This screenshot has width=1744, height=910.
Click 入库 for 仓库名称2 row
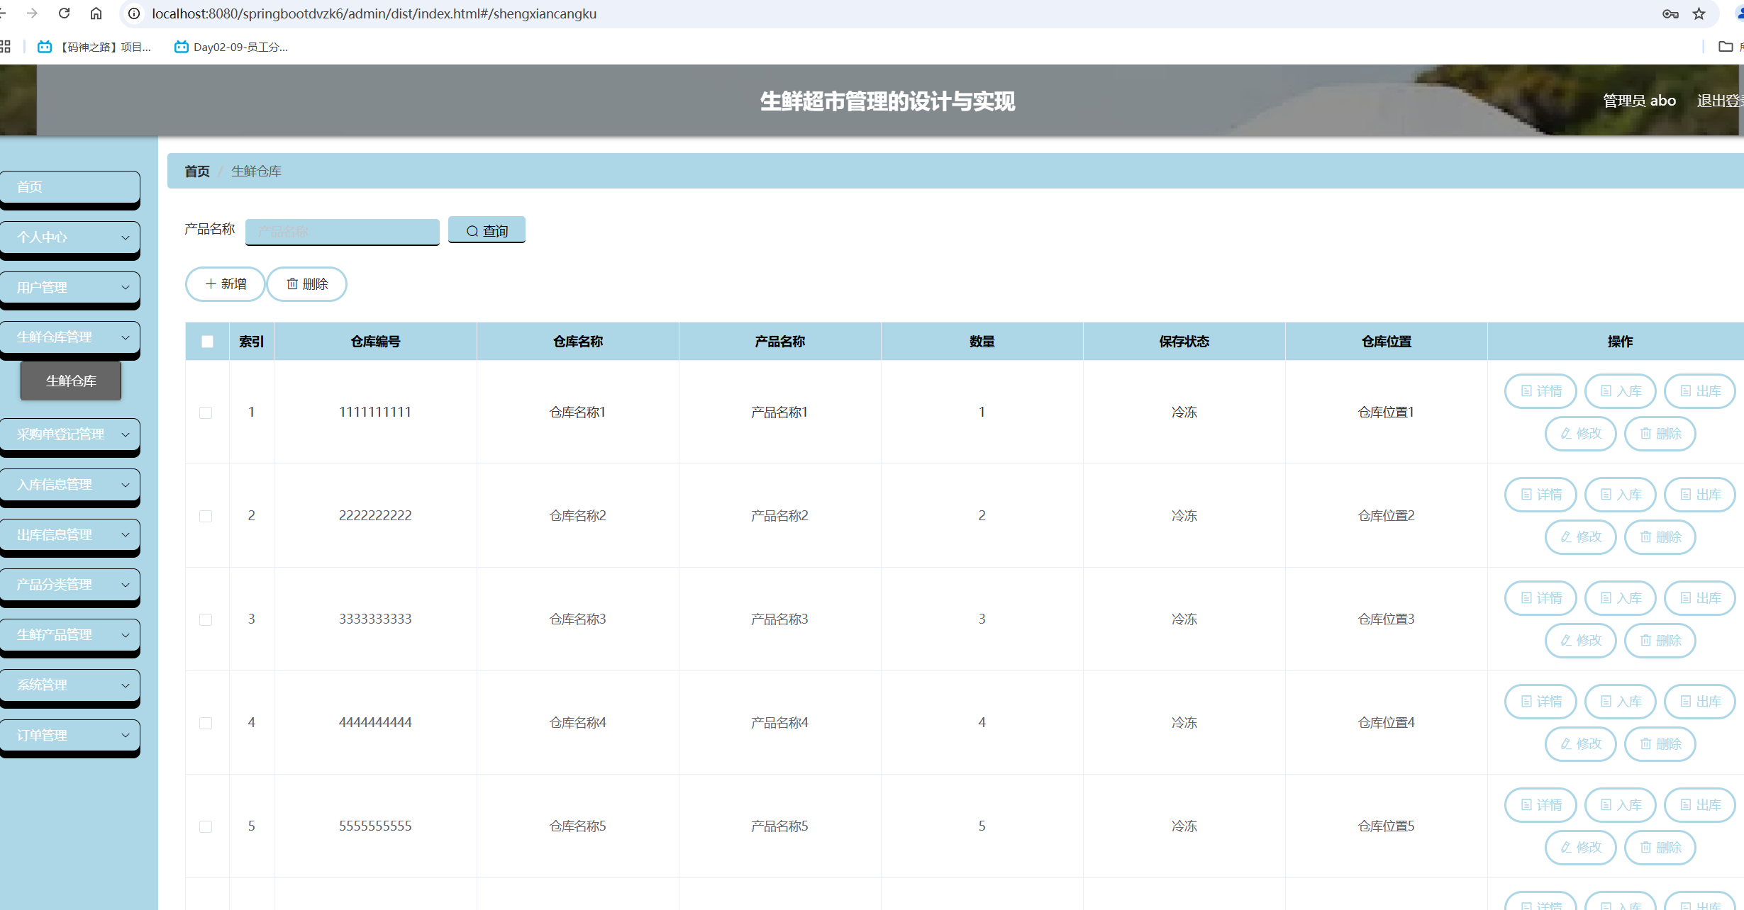1621,495
